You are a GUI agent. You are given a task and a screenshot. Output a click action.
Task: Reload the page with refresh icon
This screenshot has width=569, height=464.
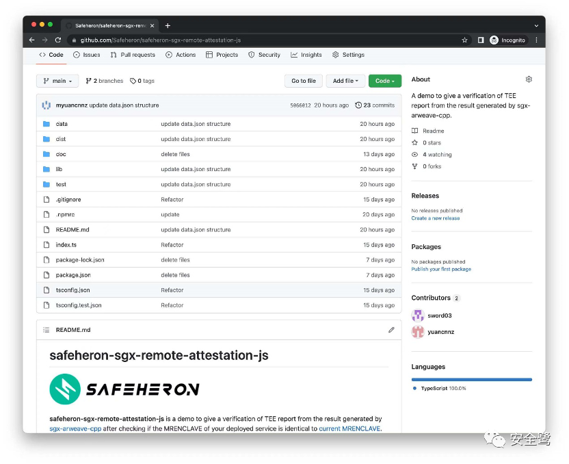pos(58,40)
